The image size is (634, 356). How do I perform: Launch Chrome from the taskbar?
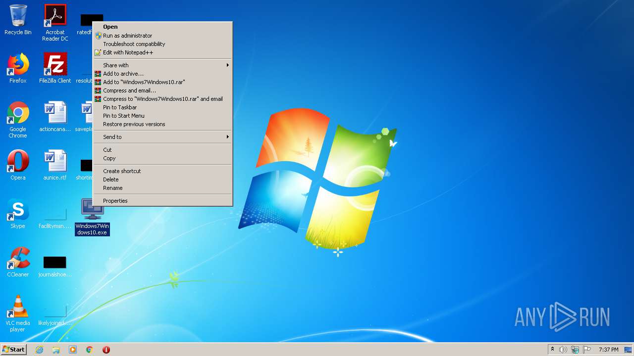tap(90, 350)
